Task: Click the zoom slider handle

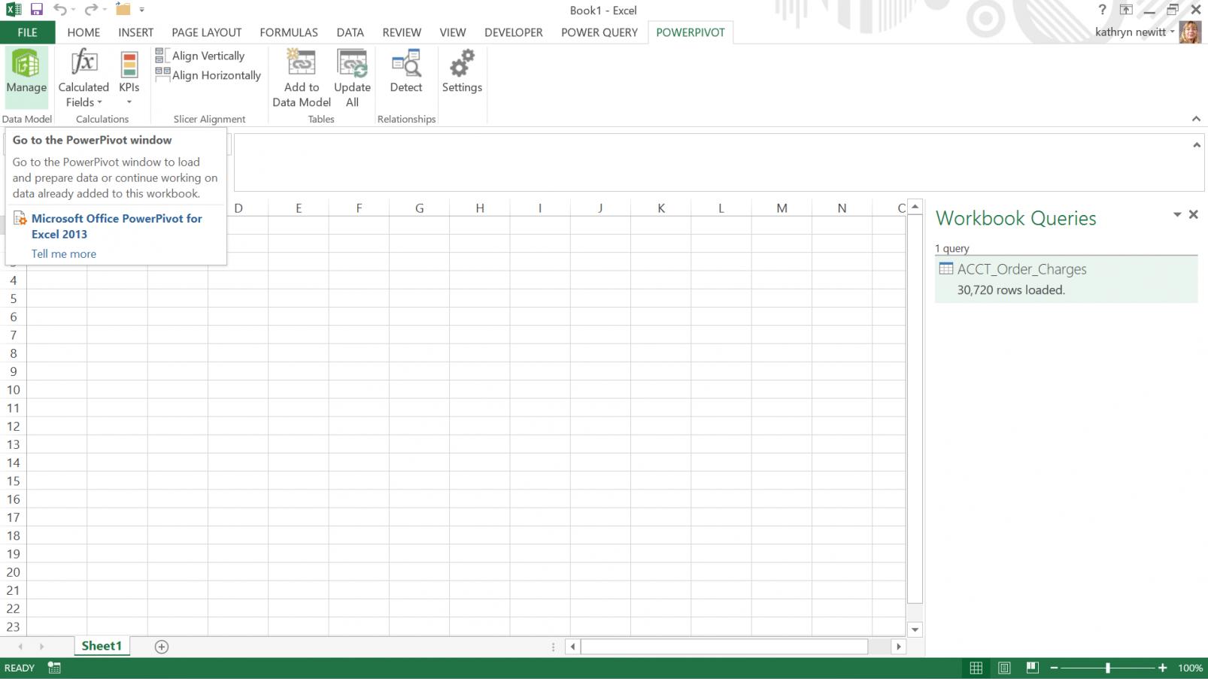Action: click(1108, 668)
